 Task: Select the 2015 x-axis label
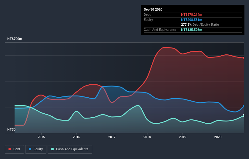tap(41, 137)
